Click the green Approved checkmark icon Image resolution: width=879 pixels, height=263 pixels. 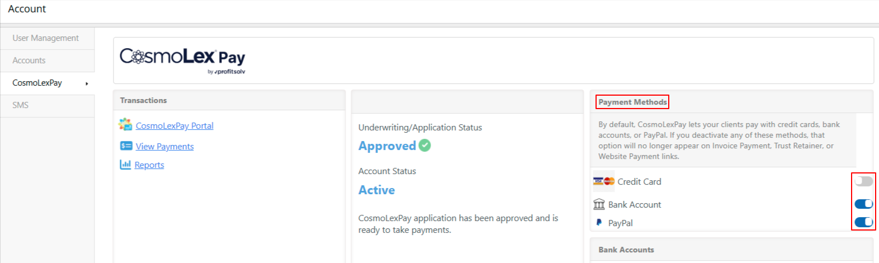[x=425, y=145]
